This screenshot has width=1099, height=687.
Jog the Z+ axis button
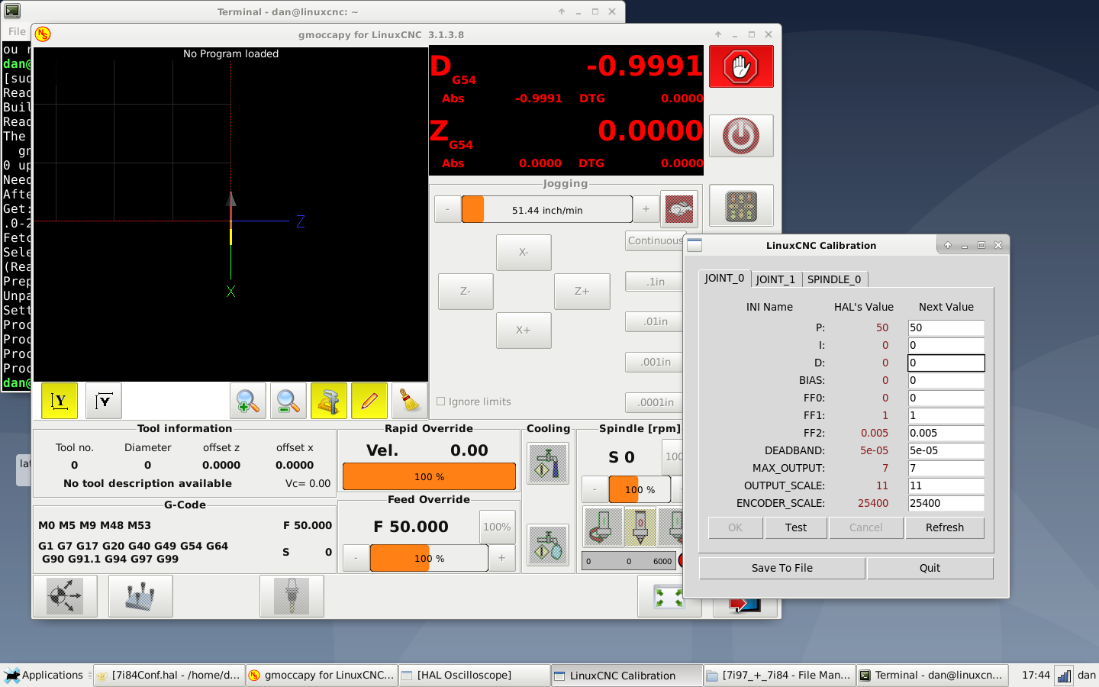click(582, 291)
